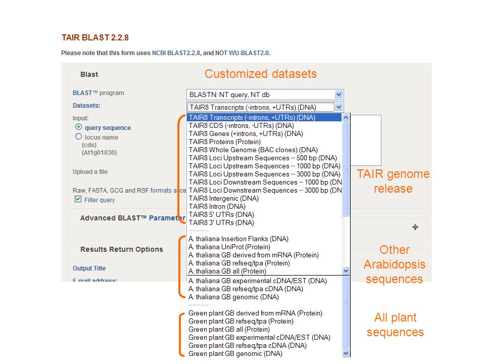Screen dimensions: 485x364
Task: Toggle the Filter query checkbox
Action: [x=78, y=199]
